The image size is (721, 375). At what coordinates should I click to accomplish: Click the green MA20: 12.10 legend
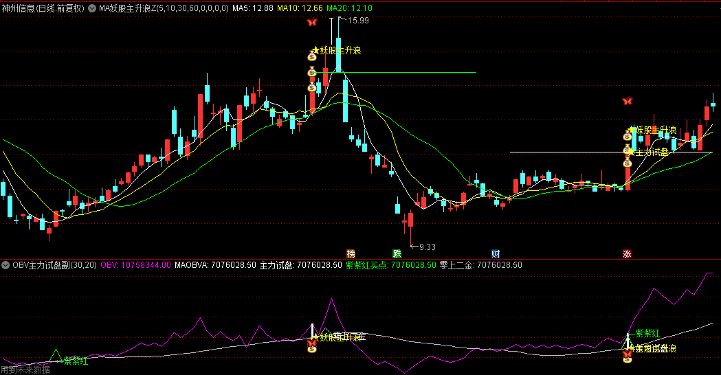click(349, 8)
